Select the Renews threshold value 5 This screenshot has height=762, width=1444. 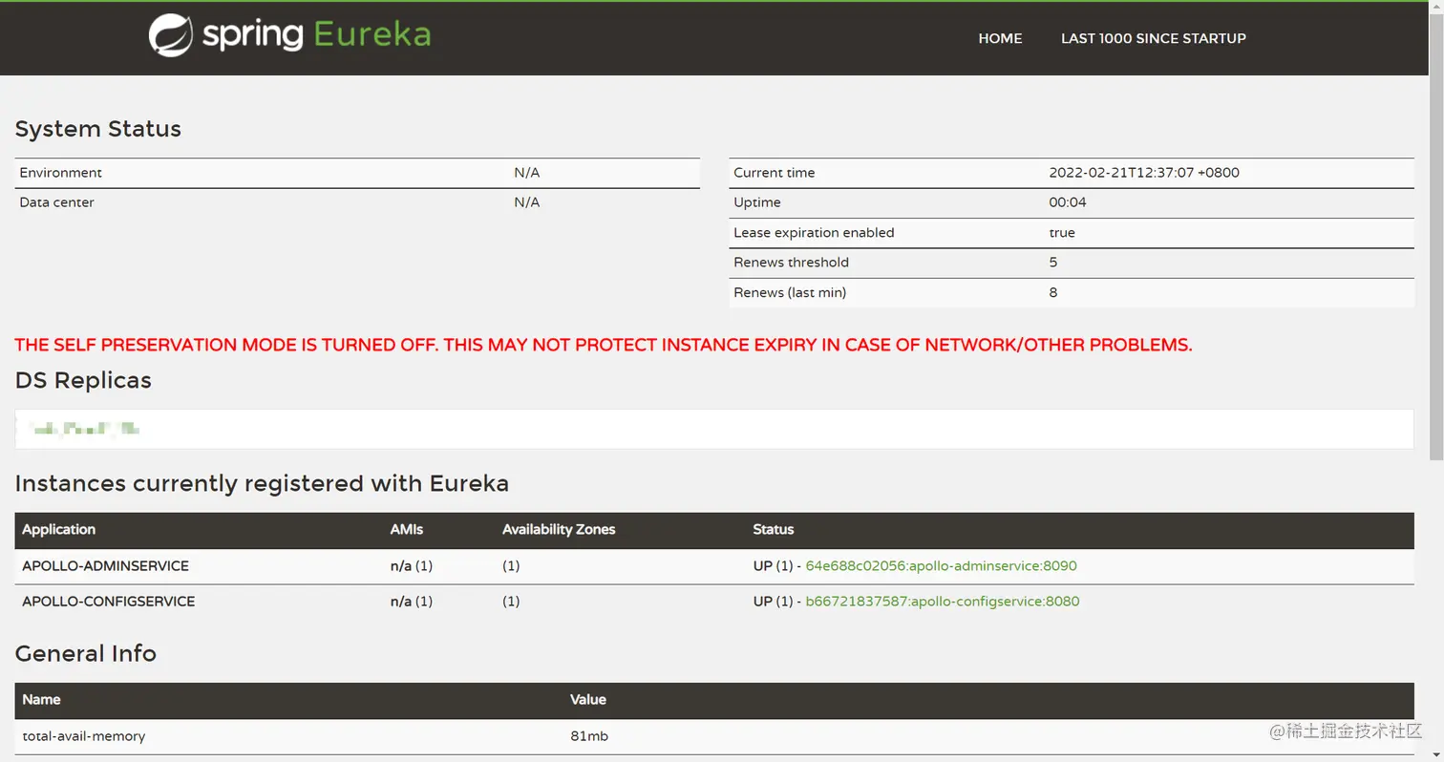[1052, 263]
